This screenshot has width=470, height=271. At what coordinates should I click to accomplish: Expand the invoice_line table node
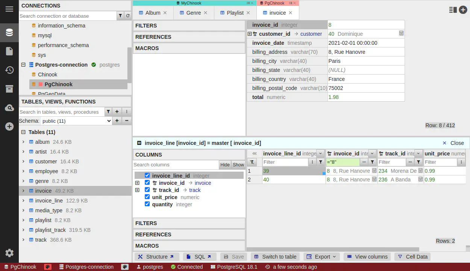(23, 201)
